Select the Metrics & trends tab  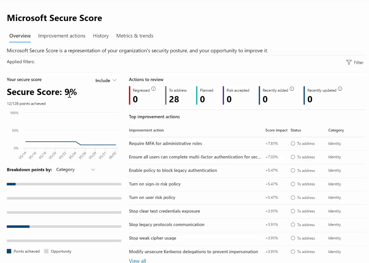[x=135, y=36]
